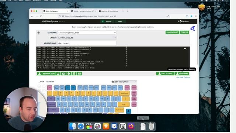Click the LOAD DEFAULT button
The height and width of the screenshot is (133, 236).
coord(172,32)
